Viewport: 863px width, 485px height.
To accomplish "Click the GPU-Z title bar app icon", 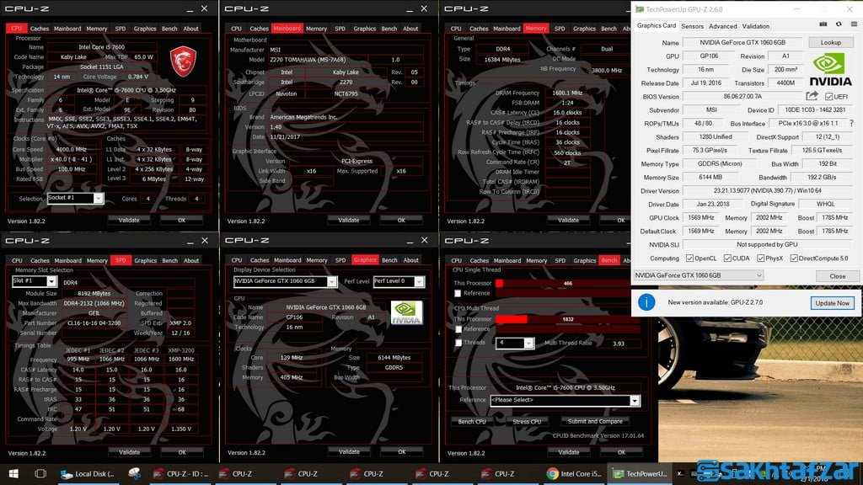I will (x=639, y=9).
